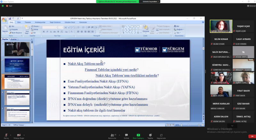The image size is (256, 140).
Task: Click the Görünüm view button top right
Action: pos(252,6)
